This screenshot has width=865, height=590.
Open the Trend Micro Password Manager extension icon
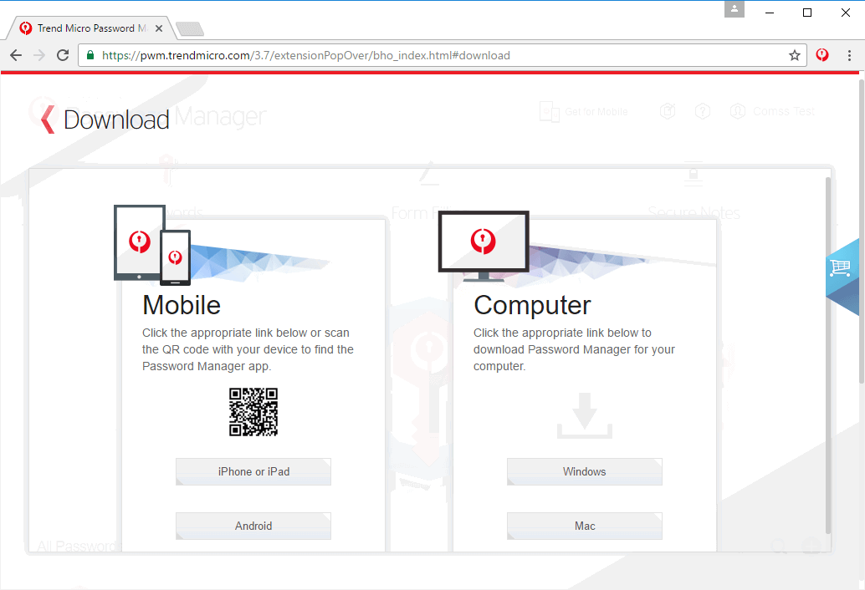[x=822, y=55]
